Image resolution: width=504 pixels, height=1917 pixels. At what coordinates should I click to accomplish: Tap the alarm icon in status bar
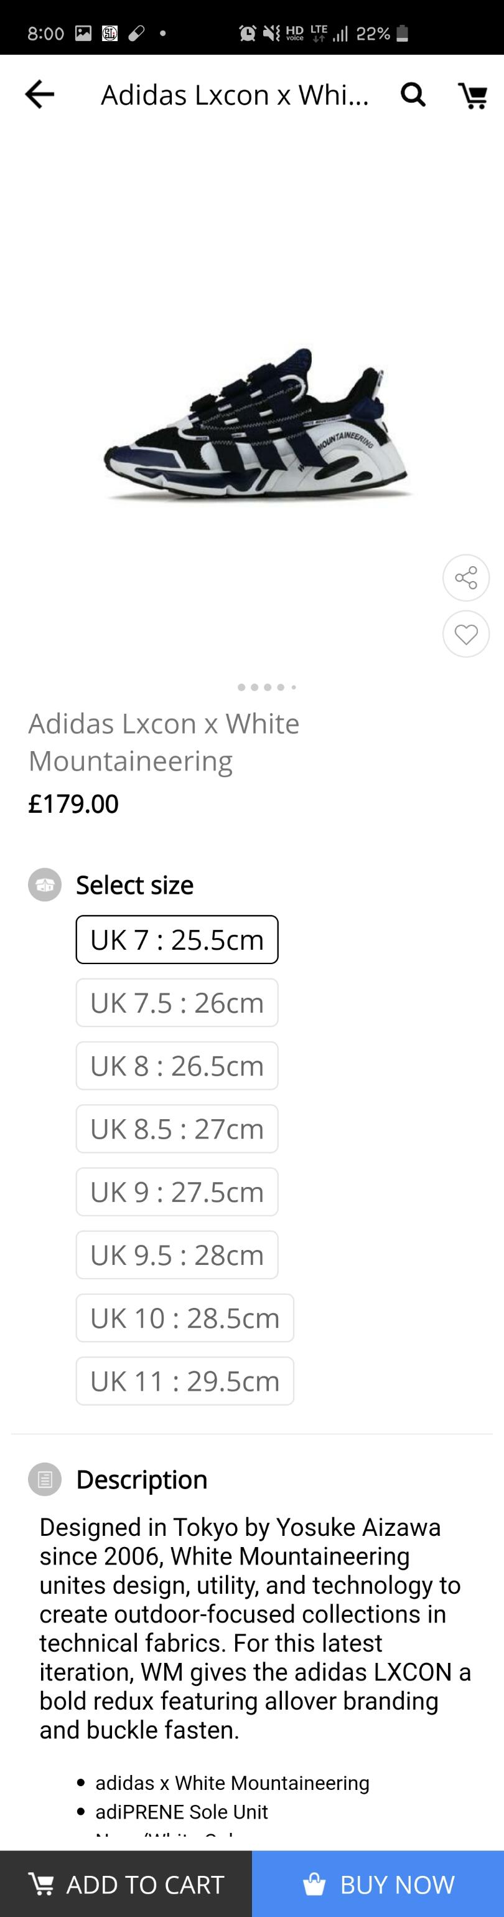[248, 33]
